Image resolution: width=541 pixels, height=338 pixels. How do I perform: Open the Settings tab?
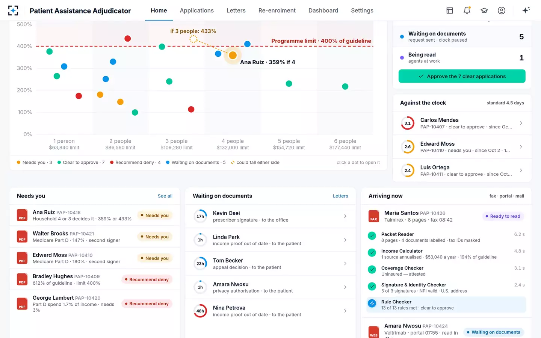(362, 11)
